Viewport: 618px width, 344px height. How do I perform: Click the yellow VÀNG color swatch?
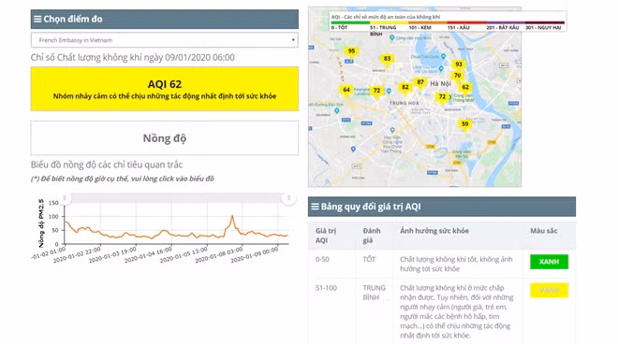(549, 291)
